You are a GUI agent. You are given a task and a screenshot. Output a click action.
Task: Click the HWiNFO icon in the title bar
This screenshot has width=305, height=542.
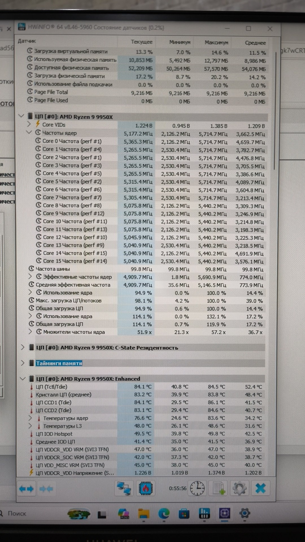(22, 27)
